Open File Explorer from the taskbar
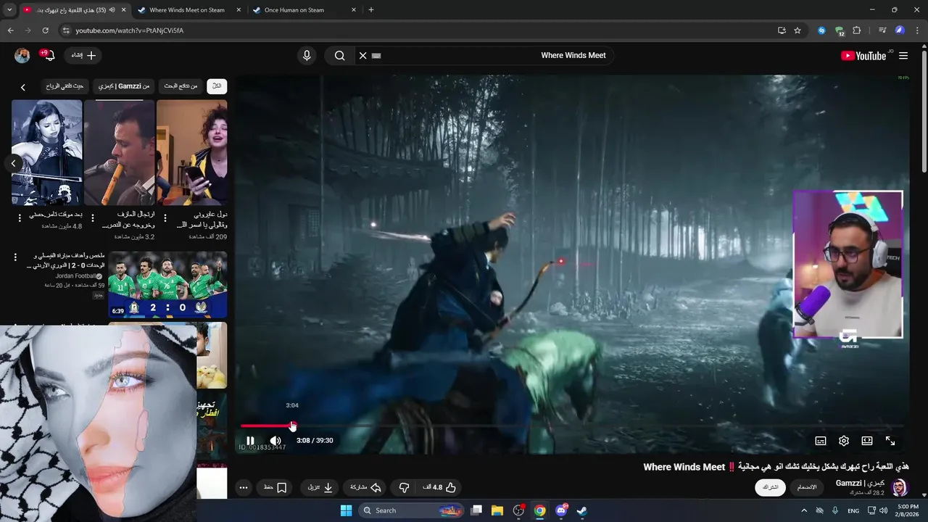 click(x=497, y=510)
